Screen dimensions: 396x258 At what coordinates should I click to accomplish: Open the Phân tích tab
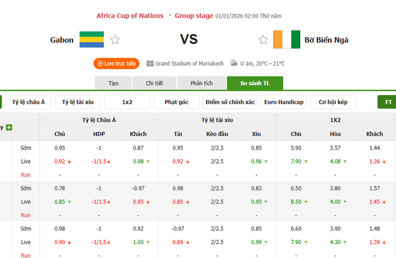(x=200, y=83)
